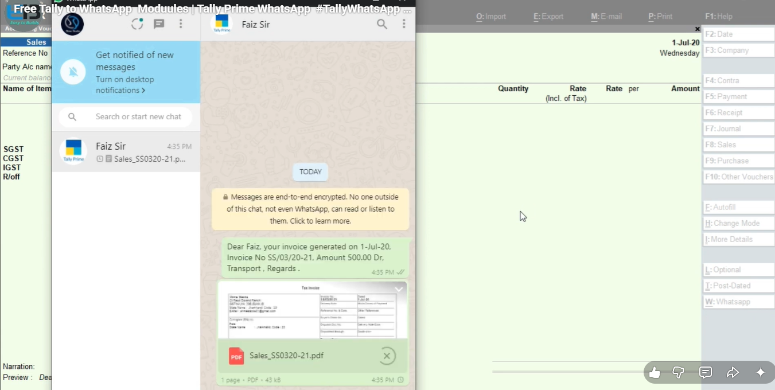Open the E: Export menu
The height and width of the screenshot is (390, 775).
point(548,17)
